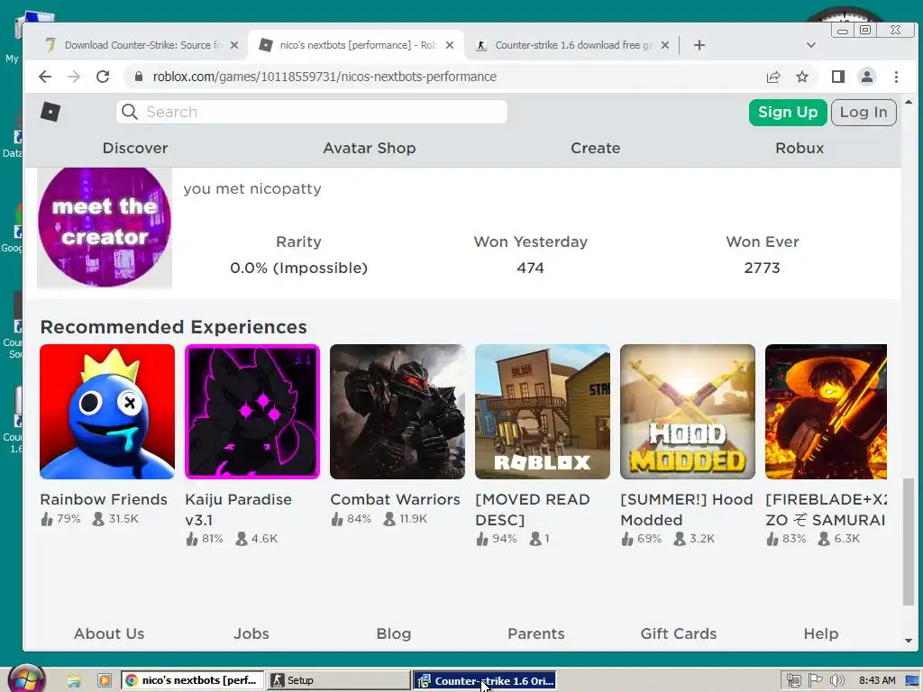Click the nico's nextbots taskbar button
The width and height of the screenshot is (923, 692).
(x=193, y=681)
